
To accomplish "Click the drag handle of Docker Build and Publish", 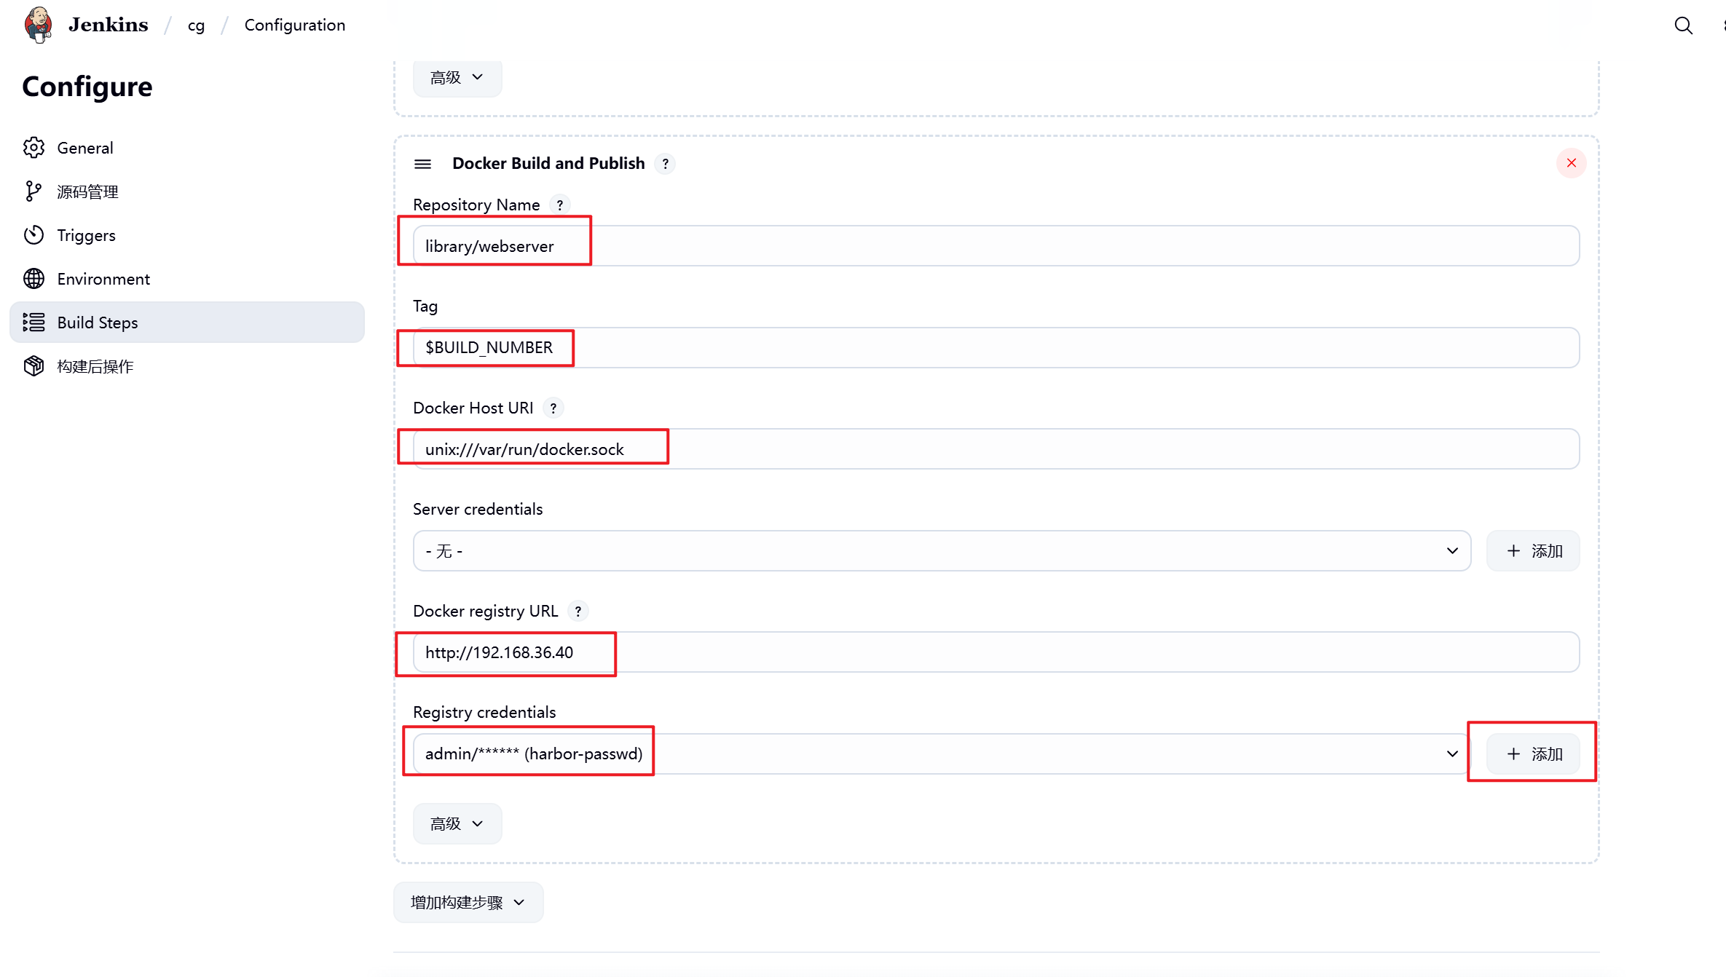I will tap(422, 164).
